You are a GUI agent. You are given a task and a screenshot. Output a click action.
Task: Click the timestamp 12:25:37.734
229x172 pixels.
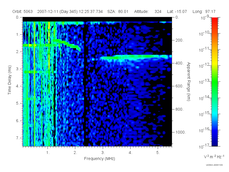pos(91,11)
